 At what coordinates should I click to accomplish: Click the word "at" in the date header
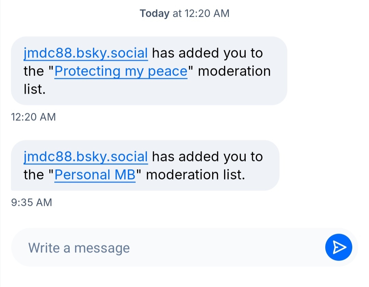pos(177,14)
